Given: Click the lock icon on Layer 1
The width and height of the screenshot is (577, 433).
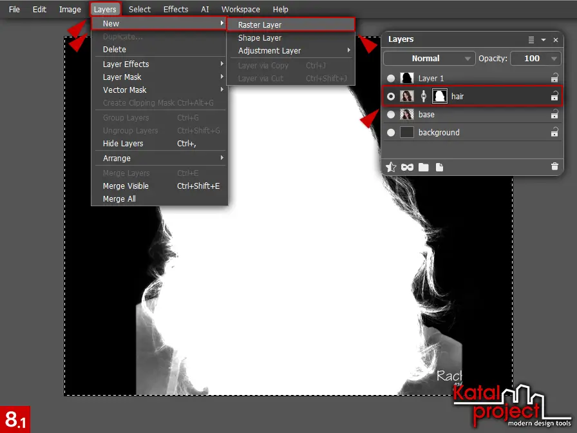Looking at the screenshot, I should (x=554, y=78).
